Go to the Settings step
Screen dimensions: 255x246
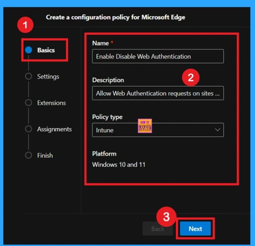click(x=48, y=76)
